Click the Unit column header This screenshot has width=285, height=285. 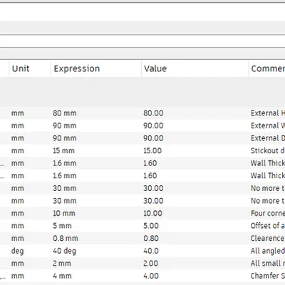[30, 68]
